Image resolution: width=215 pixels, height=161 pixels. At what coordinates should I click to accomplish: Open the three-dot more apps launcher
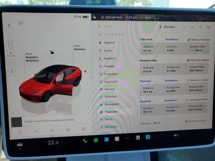point(127,138)
